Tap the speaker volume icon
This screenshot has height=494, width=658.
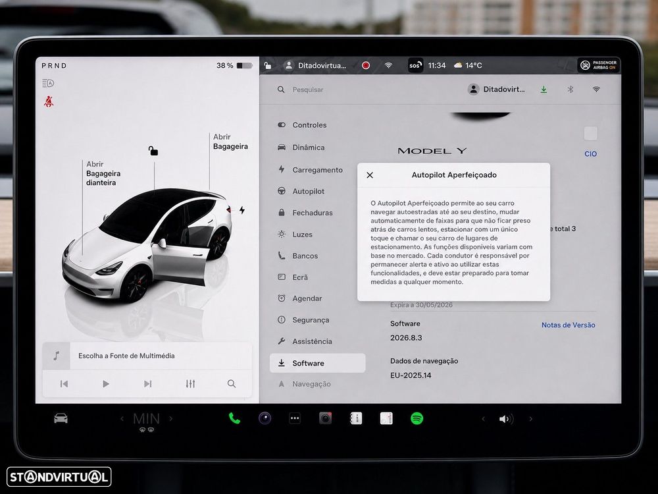(x=506, y=419)
